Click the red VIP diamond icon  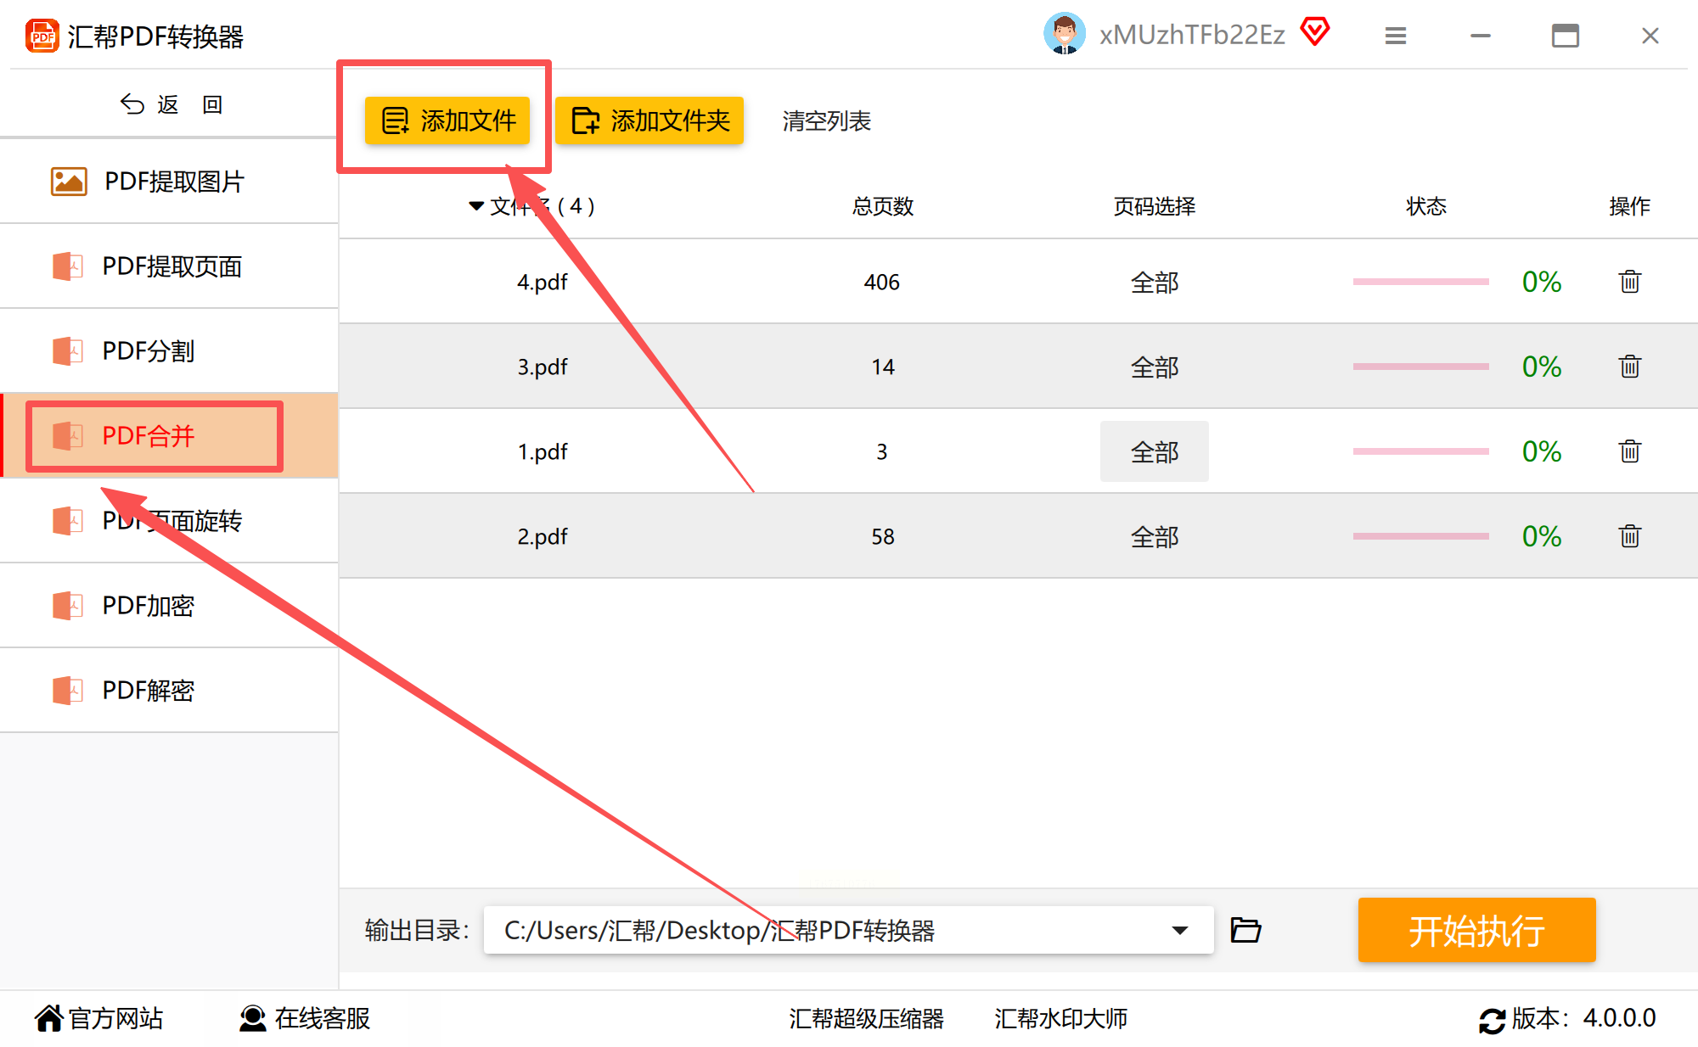[x=1314, y=32]
